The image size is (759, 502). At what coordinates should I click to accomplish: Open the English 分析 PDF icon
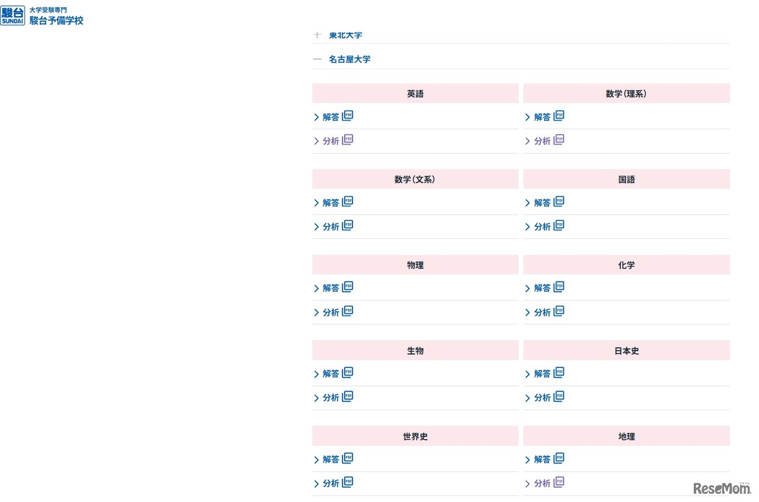tap(347, 140)
